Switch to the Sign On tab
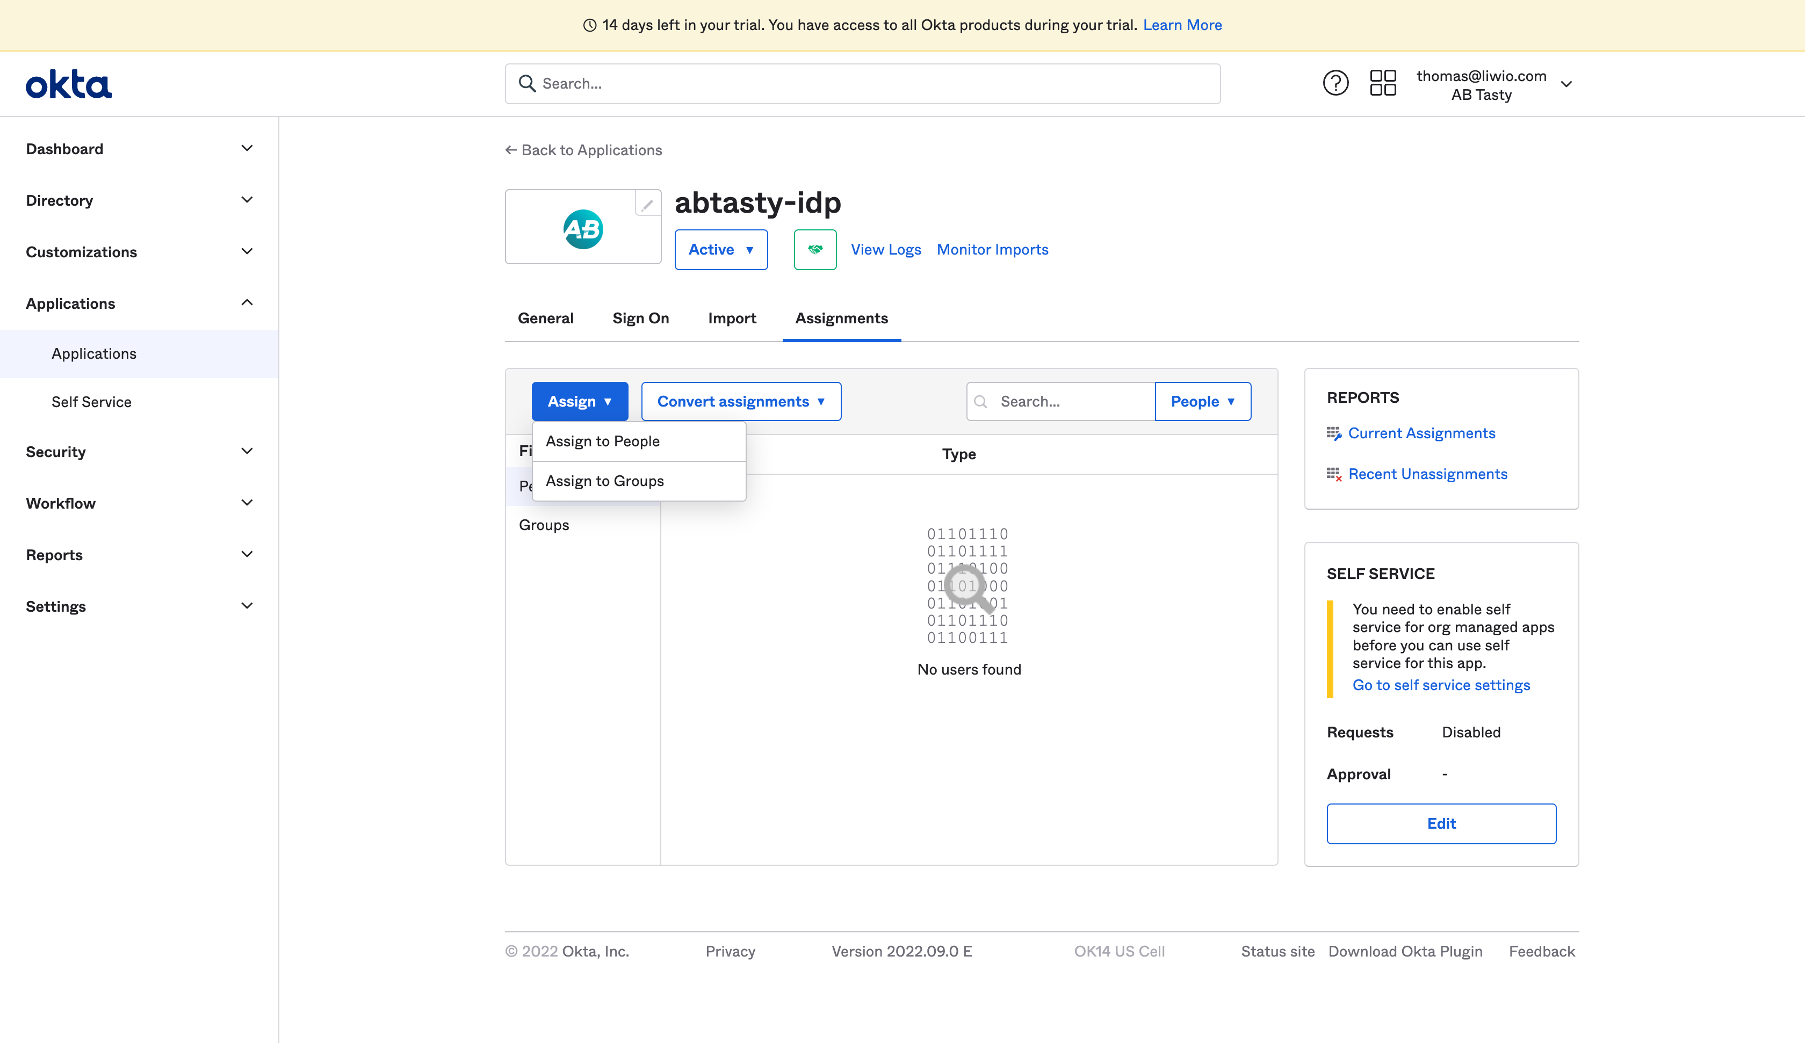The width and height of the screenshot is (1805, 1043). click(x=640, y=318)
